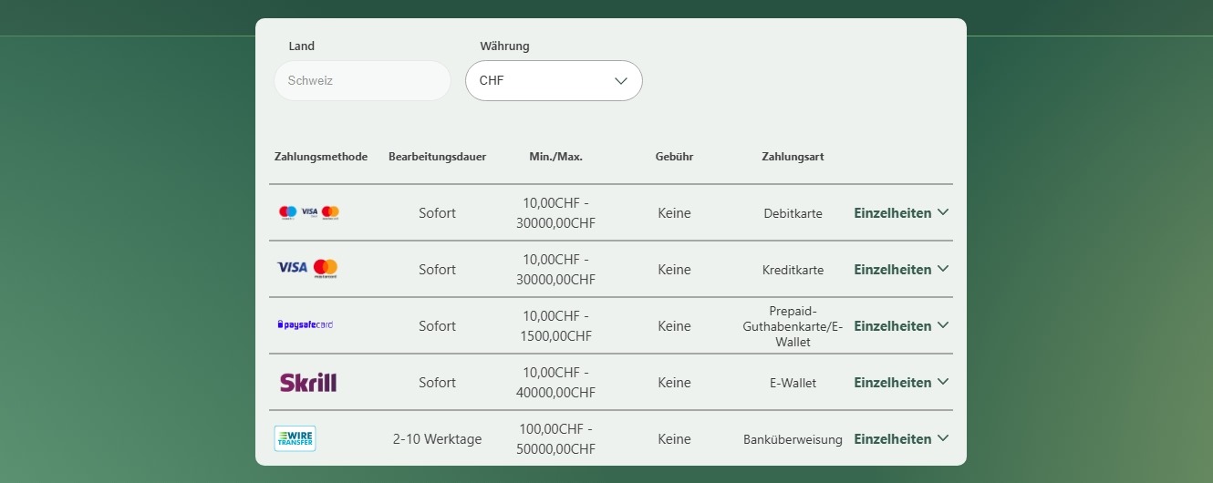Expand Einzelheiten for Kreditkarte row
This screenshot has height=483, width=1213.
901,270
